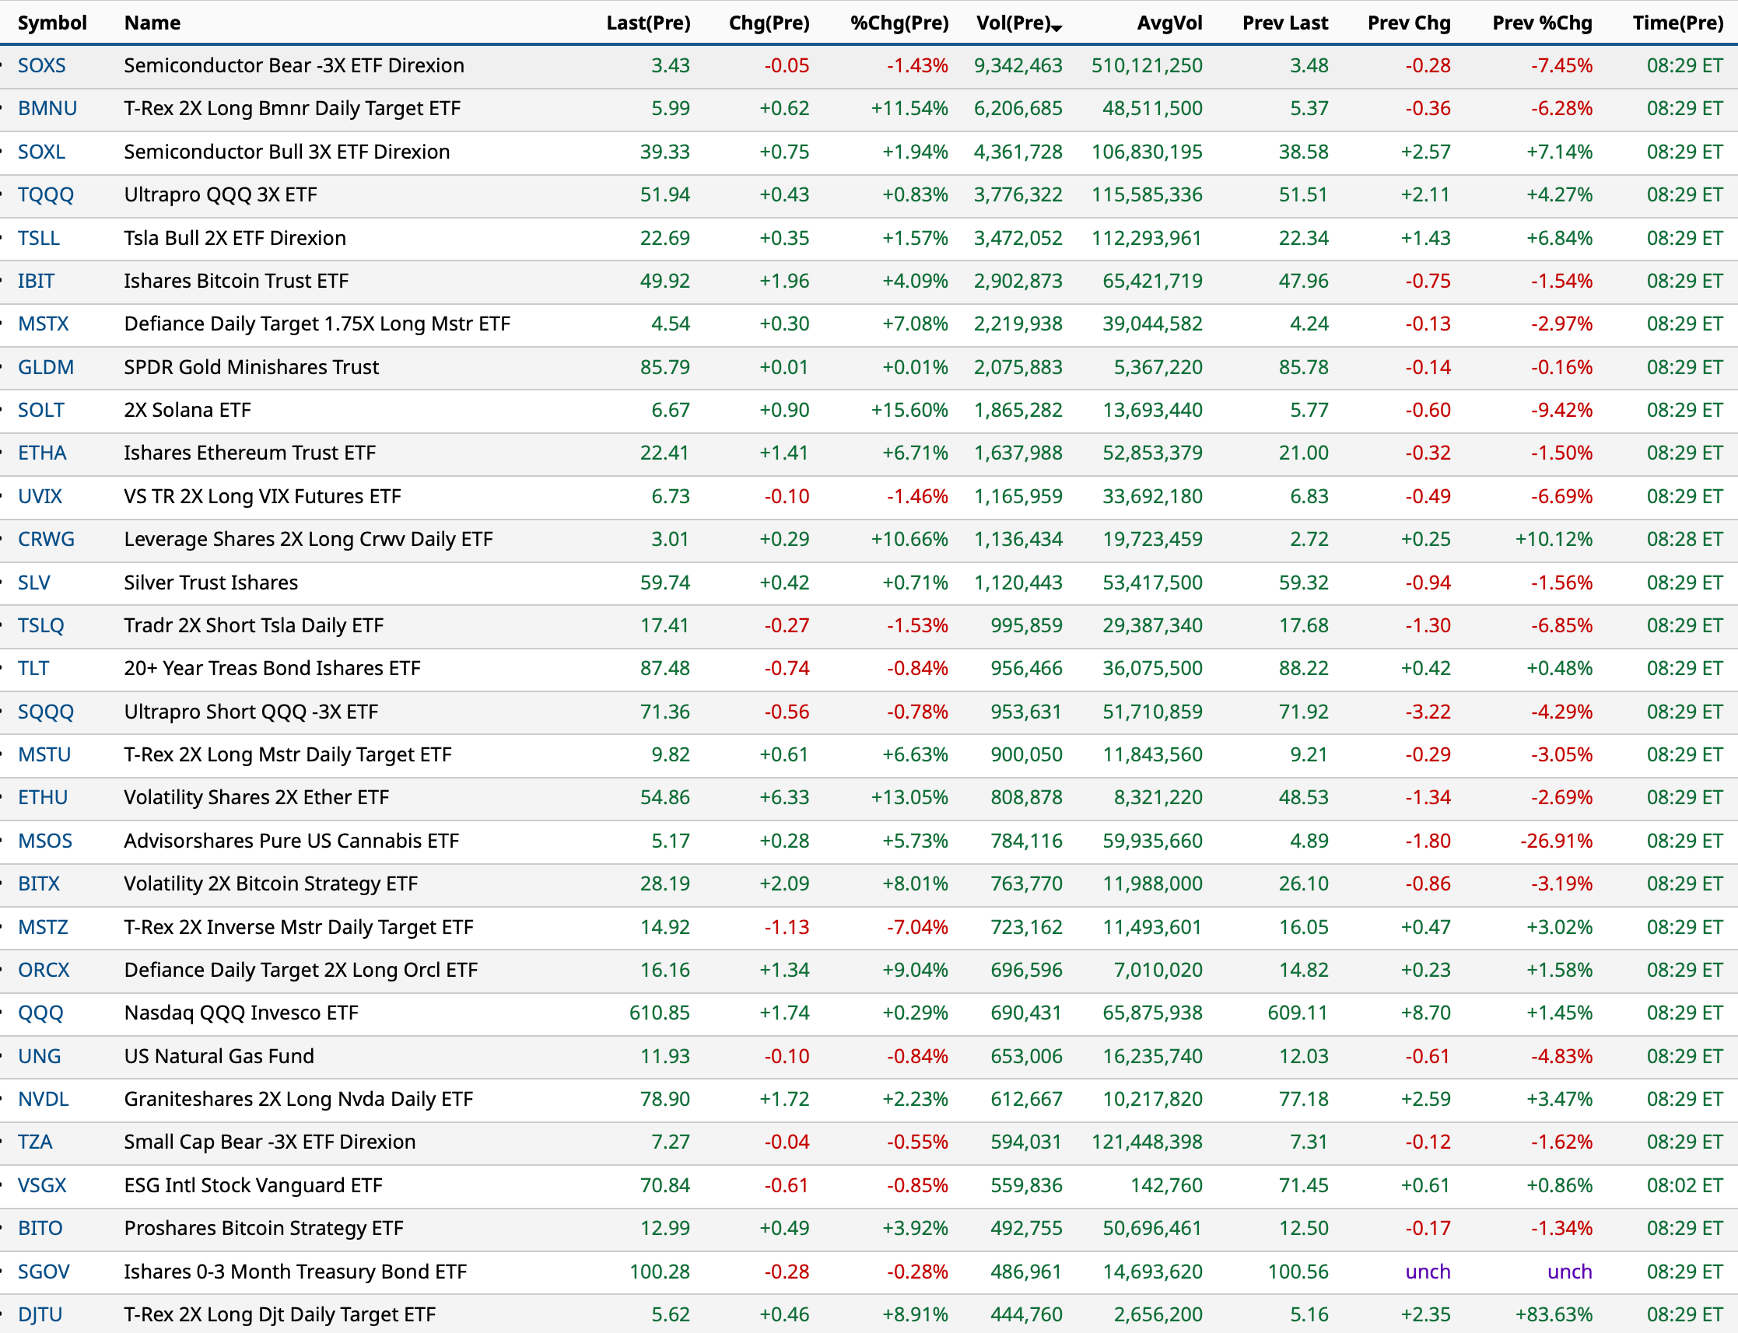Open the TQQQ symbol link

coord(45,194)
